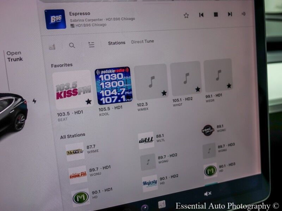Image resolution: width=282 pixels, height=211 pixels.
Task: Click the speaker icon in the player bar
Action: click(x=243, y=14)
